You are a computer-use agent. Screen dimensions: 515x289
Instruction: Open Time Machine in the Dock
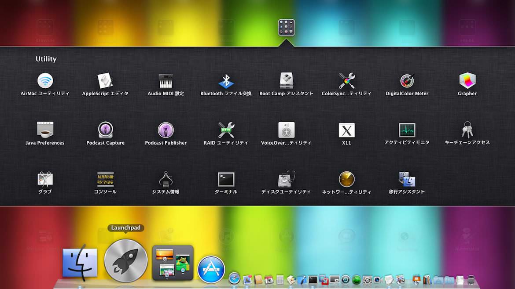346,279
